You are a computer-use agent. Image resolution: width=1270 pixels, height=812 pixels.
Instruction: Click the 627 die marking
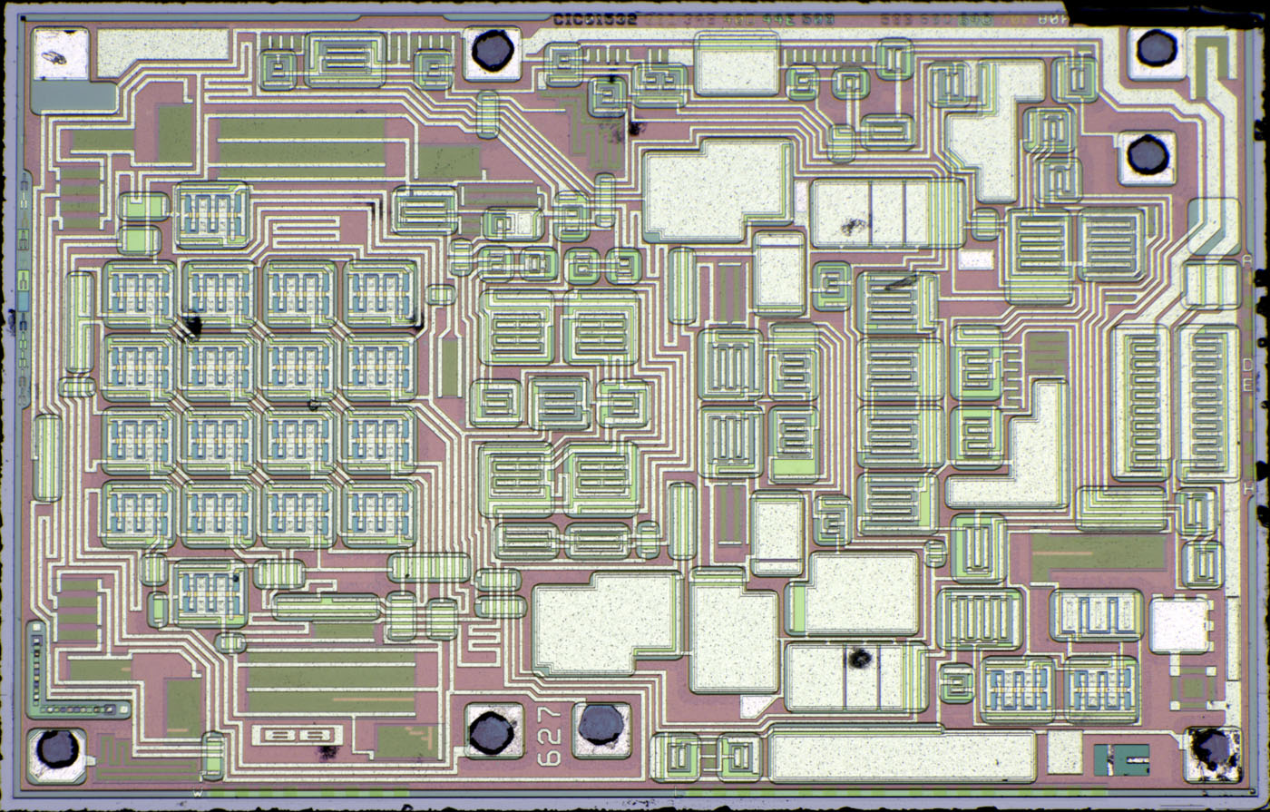549,731
